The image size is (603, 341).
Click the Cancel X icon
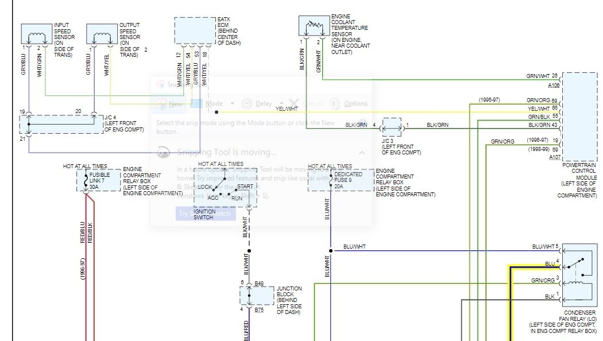[293, 103]
